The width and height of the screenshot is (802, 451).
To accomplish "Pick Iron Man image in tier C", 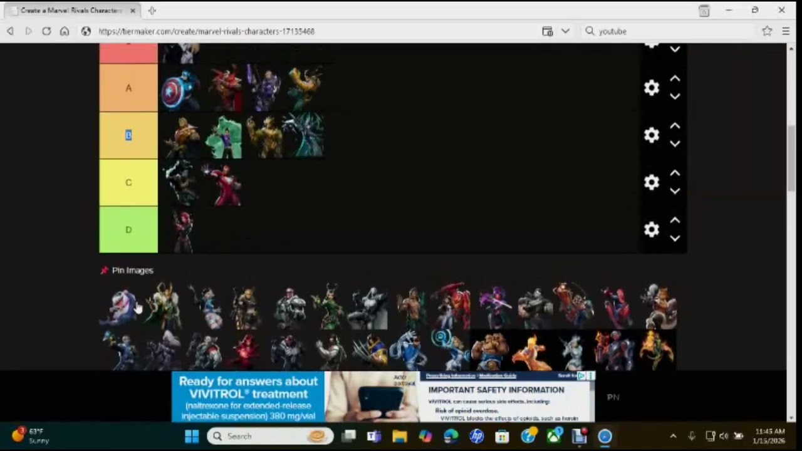I will (x=222, y=184).
